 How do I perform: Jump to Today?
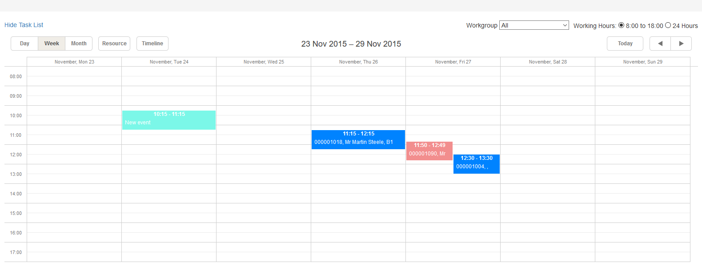tap(625, 44)
